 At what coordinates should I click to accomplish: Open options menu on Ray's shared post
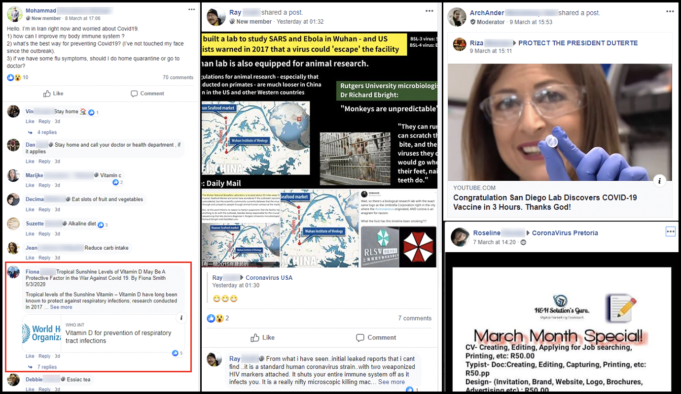point(430,10)
